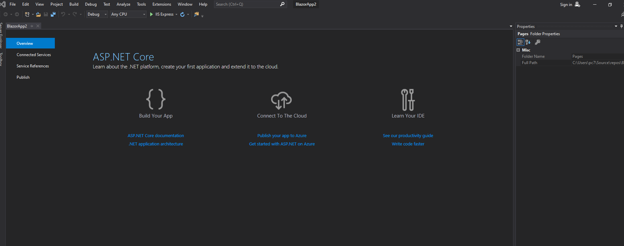Screen dimensions: 624x246
Task: Click the Build Your App braces icon
Action: (x=156, y=99)
